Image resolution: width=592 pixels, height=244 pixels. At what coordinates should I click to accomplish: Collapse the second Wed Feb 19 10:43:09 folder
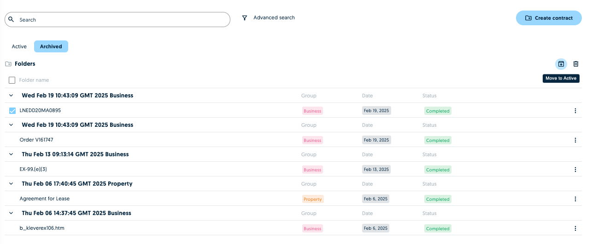[x=11, y=125]
